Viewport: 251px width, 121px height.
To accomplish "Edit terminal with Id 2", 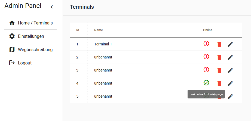I will 230,57.
